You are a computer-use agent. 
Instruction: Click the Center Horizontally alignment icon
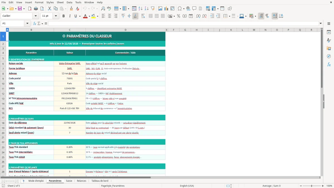click(x=109, y=16)
